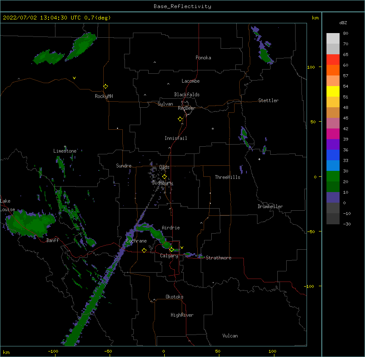This screenshot has height=357, width=365.
Task: Click the Airdrie city label
Action: 171,228
